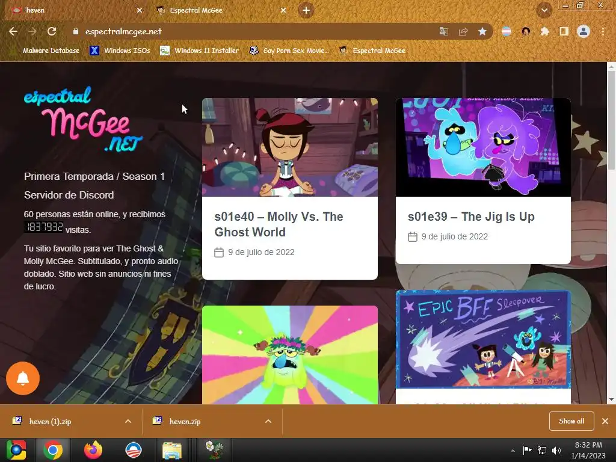Open the Epic BFF Sleepover thumbnail

tap(483, 339)
